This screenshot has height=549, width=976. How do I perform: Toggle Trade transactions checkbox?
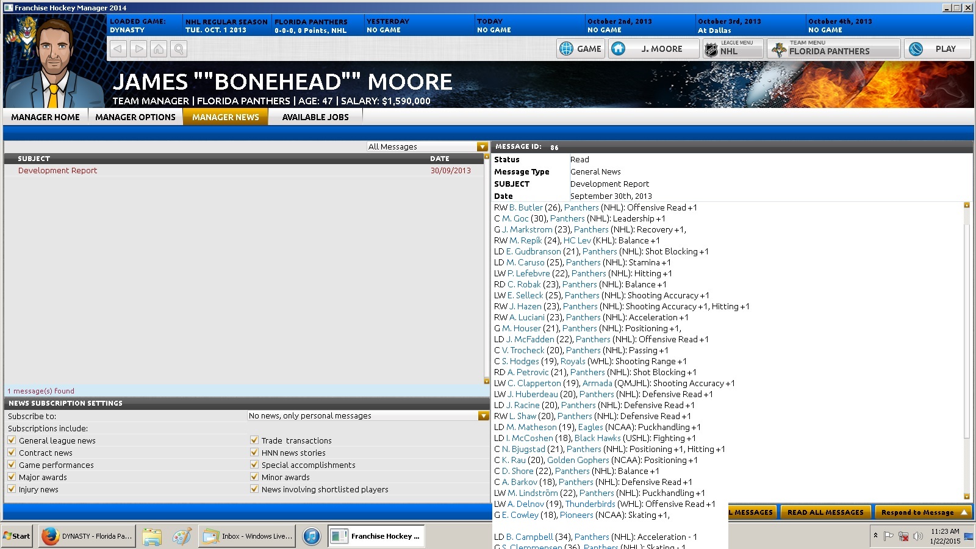click(254, 440)
